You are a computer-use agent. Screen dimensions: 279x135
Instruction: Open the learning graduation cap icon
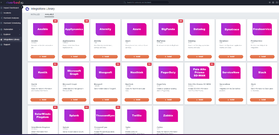(x=269, y=2)
